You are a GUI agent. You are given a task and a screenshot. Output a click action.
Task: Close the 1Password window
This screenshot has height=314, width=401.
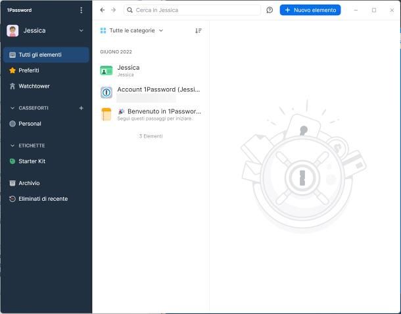click(x=392, y=10)
